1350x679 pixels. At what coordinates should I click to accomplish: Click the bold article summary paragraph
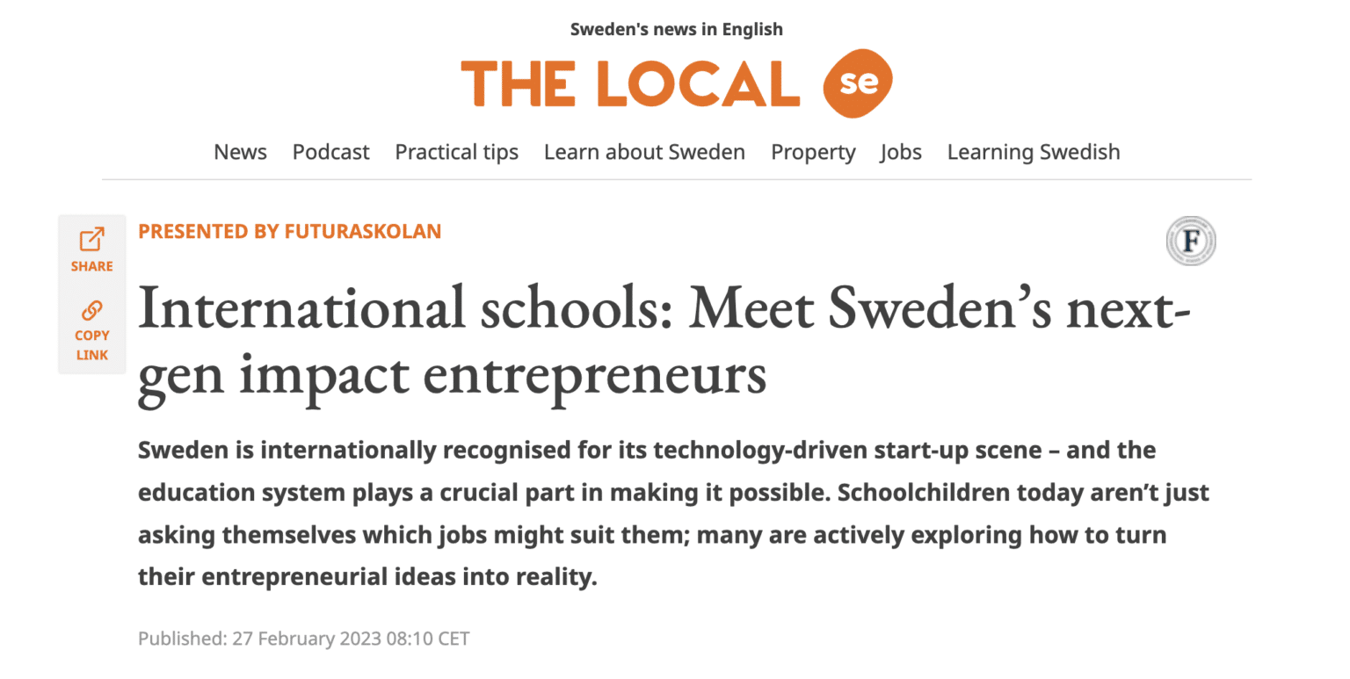coord(673,513)
